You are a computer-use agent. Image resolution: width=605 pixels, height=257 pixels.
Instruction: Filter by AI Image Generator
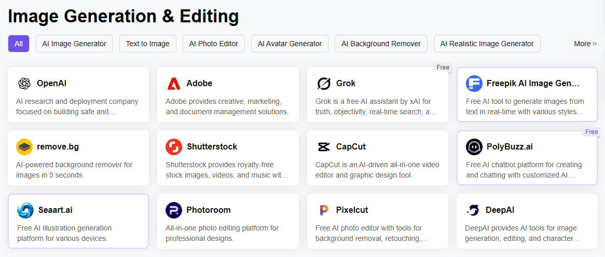coord(75,44)
